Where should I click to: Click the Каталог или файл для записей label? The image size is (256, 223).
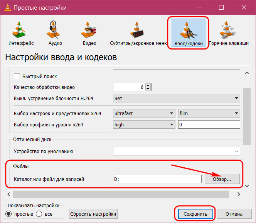(x=49, y=179)
